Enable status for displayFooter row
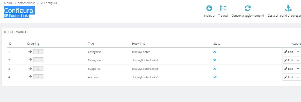 point(215,52)
